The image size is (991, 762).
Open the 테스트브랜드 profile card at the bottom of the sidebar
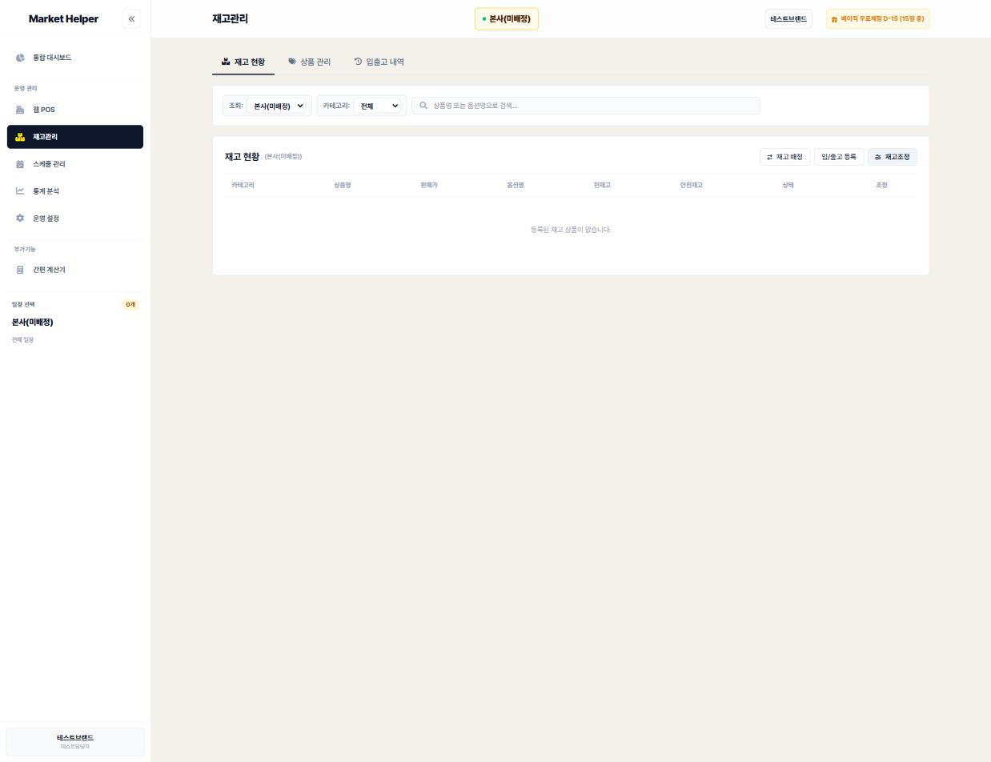pos(75,742)
